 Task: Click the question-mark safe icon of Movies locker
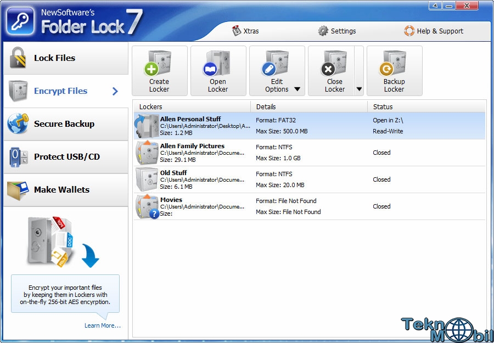tap(147, 206)
